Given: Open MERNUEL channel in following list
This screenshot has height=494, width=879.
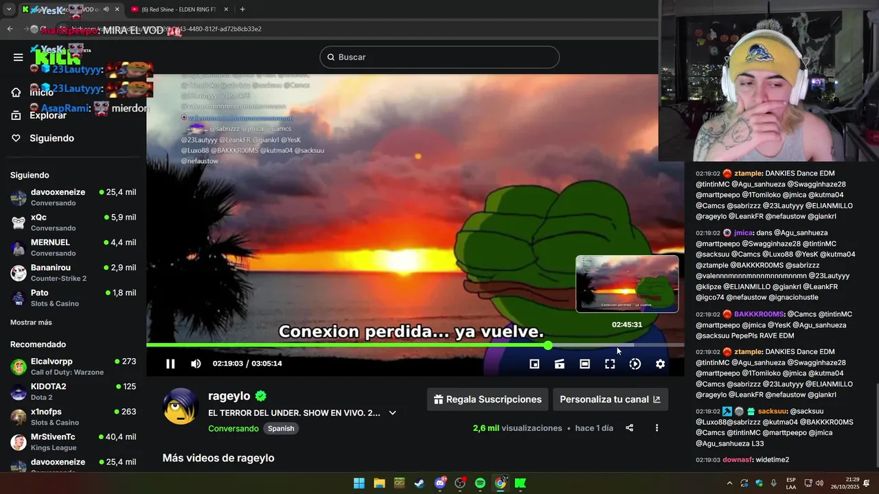Looking at the screenshot, I should [73, 248].
